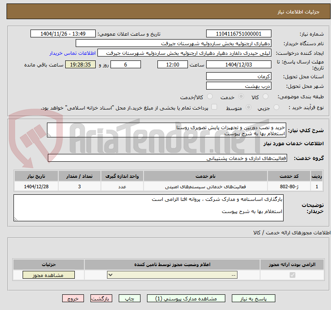The image size is (331, 310).
Task: Click the اطلاعات مجوزهای ارائه خدمت / کالا heading
Action: [292, 233]
